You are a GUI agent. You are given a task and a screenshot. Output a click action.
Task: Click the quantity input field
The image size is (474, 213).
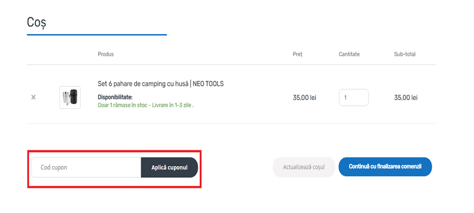(353, 97)
